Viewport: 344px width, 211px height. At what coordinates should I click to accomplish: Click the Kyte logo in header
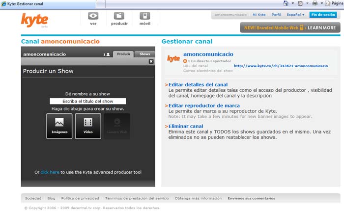(35, 20)
